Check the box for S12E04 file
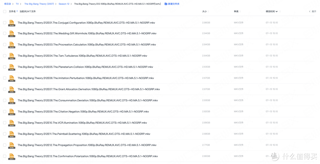320x164 pixels. tap(4, 56)
